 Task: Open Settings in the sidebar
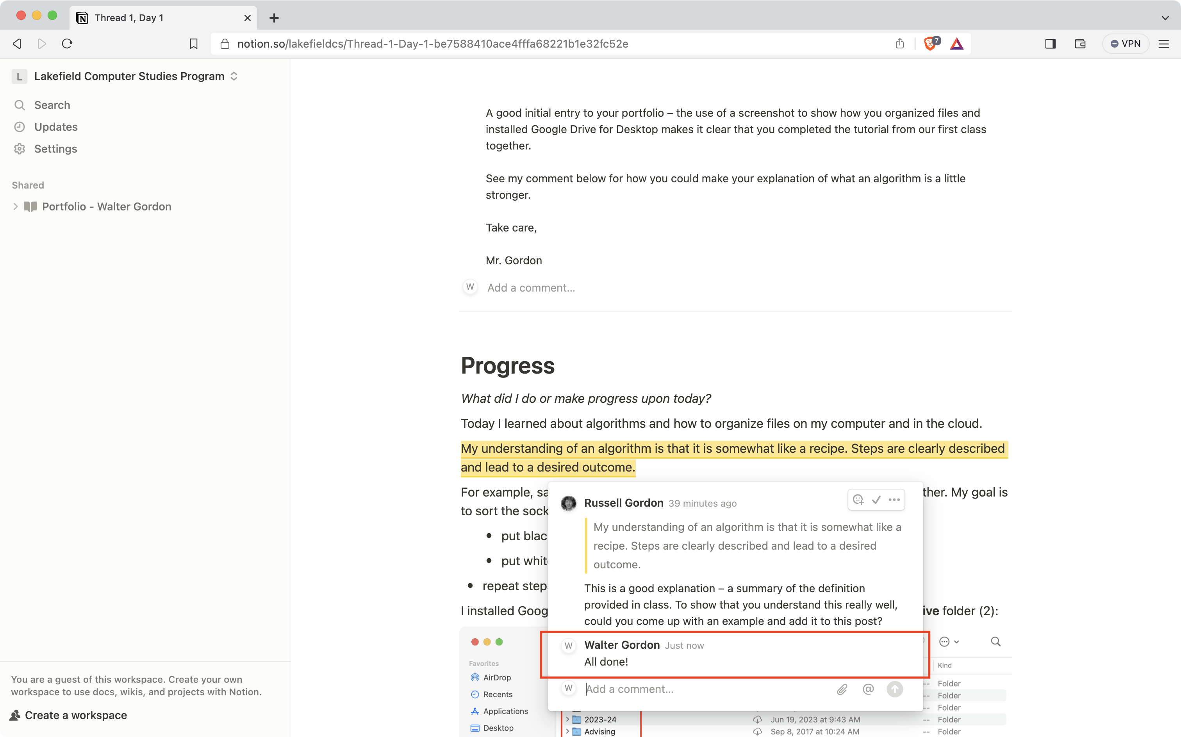55,149
